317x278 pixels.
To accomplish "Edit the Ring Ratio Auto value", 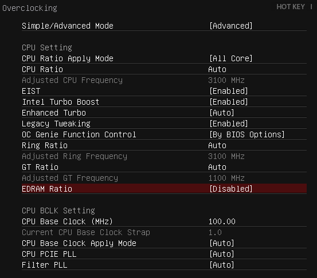I will tap(217, 146).
